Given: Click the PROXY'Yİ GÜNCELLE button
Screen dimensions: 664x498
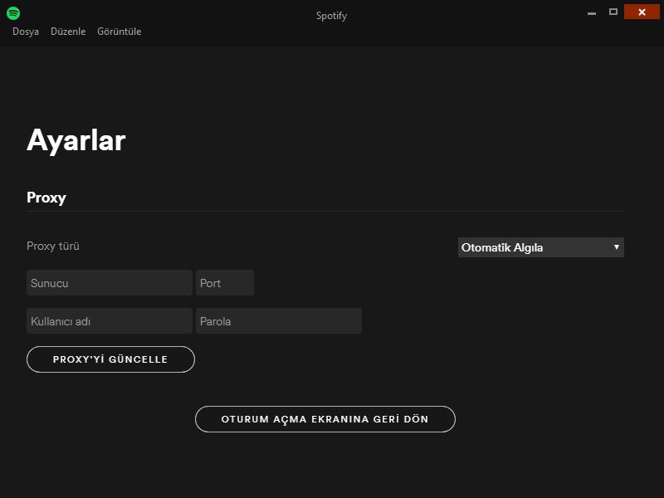Looking at the screenshot, I should (110, 359).
